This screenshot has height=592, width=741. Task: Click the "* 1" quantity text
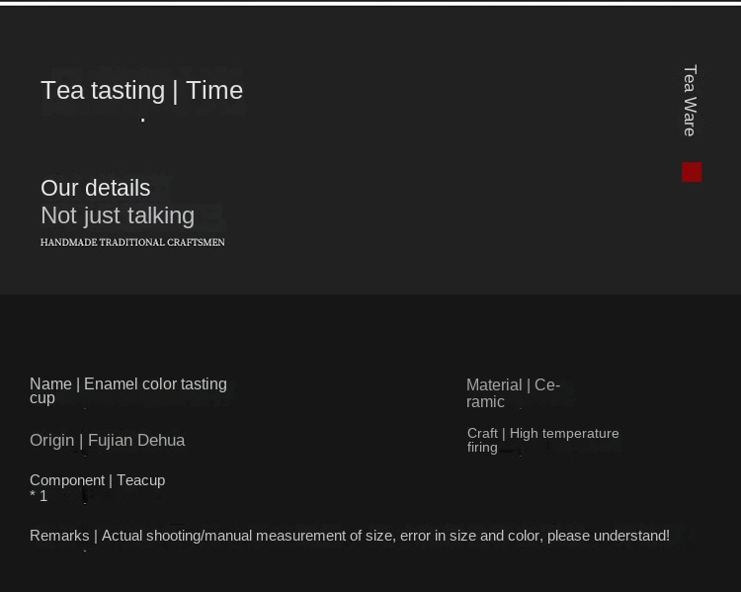tap(39, 496)
